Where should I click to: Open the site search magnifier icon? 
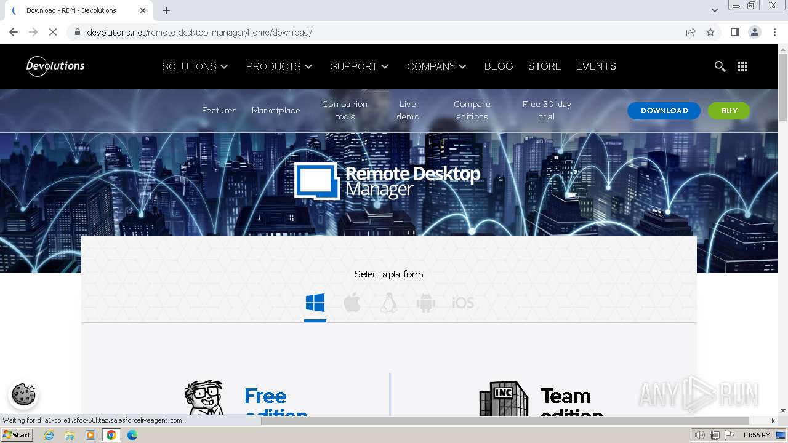click(720, 66)
